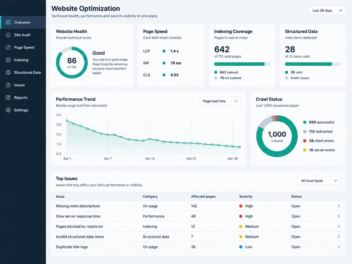352x264 pixels.
Task: Click the 112 redirected legend text
Action: (x=321, y=132)
